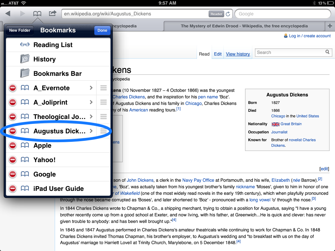The image size is (335, 251).
Task: Expand the Augustus Dick... bookmark chevron
Action: [91, 131]
